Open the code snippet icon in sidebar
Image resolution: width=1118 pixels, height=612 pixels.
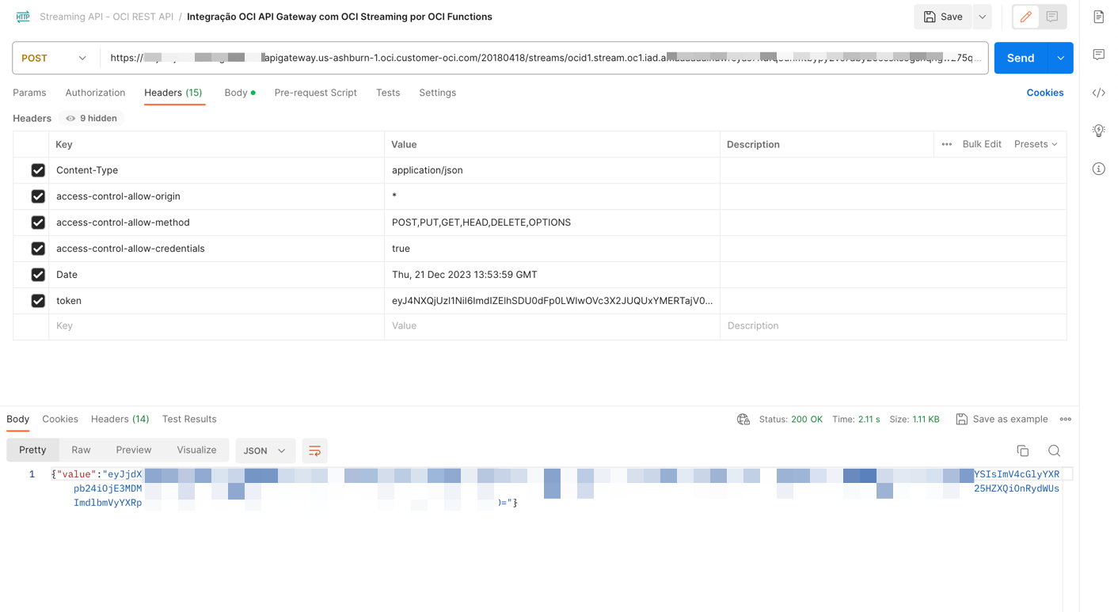tap(1098, 93)
